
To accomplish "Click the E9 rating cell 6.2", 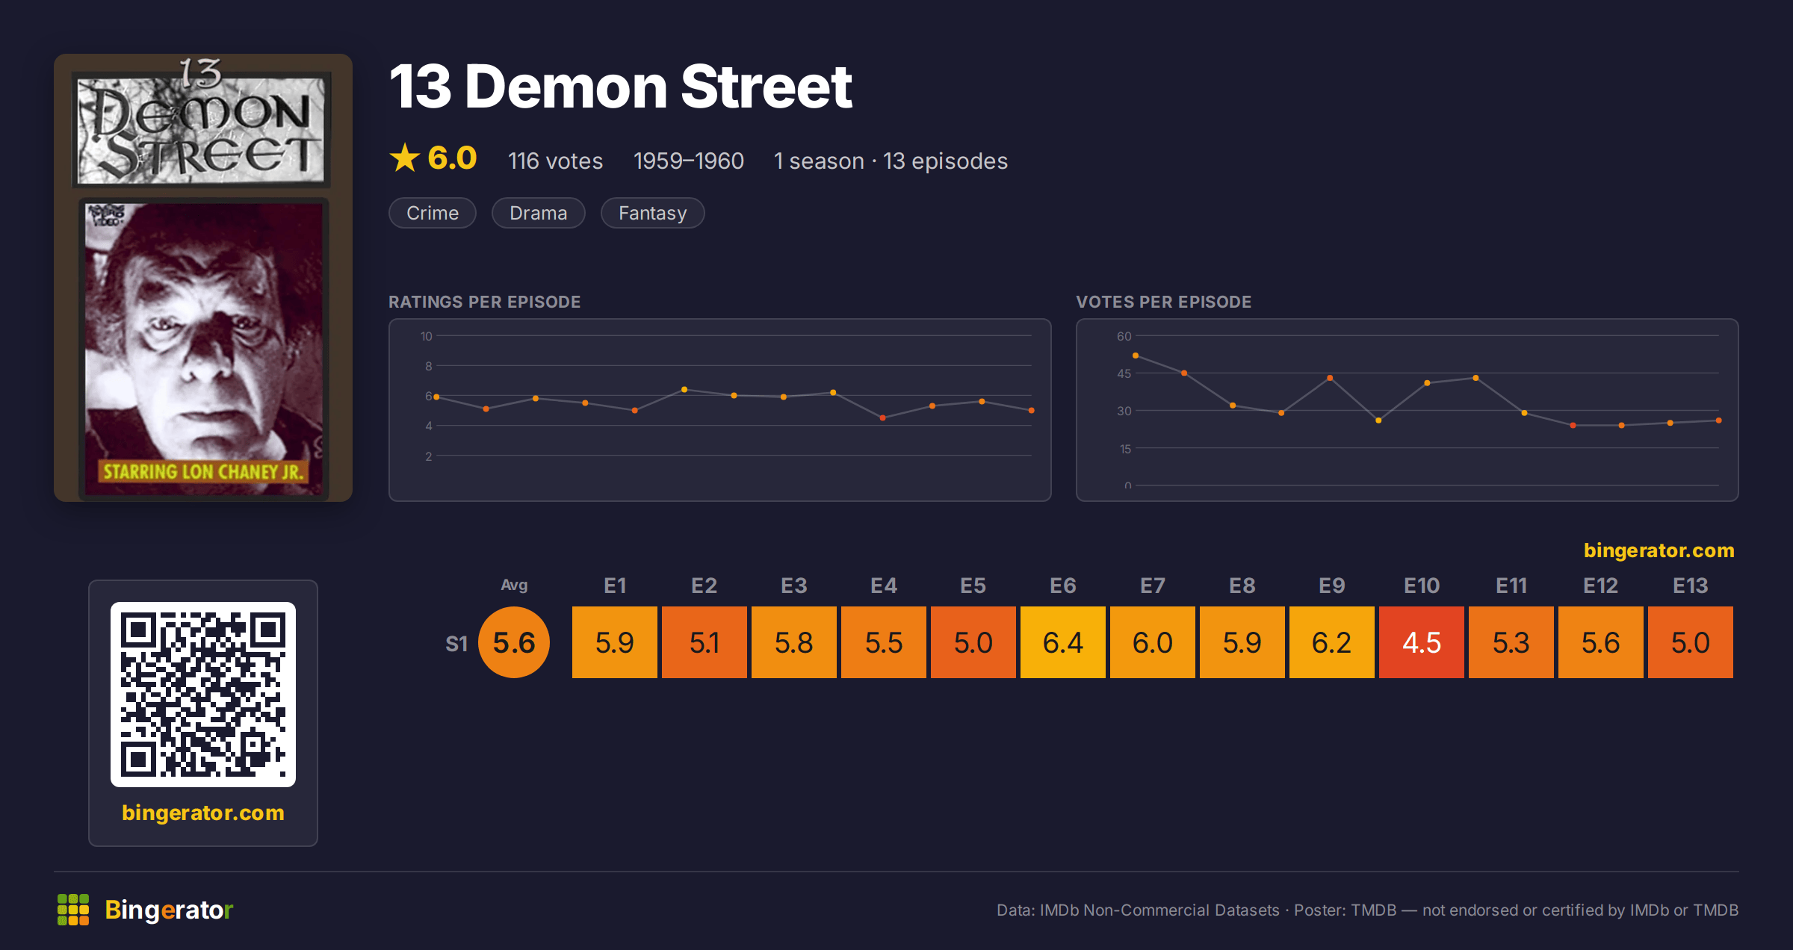I will (x=1332, y=642).
